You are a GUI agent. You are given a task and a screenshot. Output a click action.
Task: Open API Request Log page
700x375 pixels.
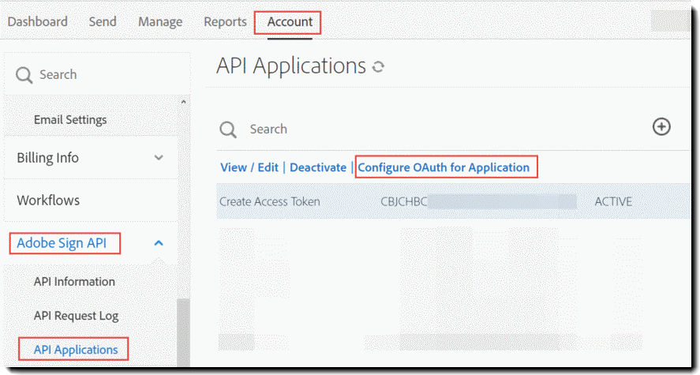tap(76, 316)
